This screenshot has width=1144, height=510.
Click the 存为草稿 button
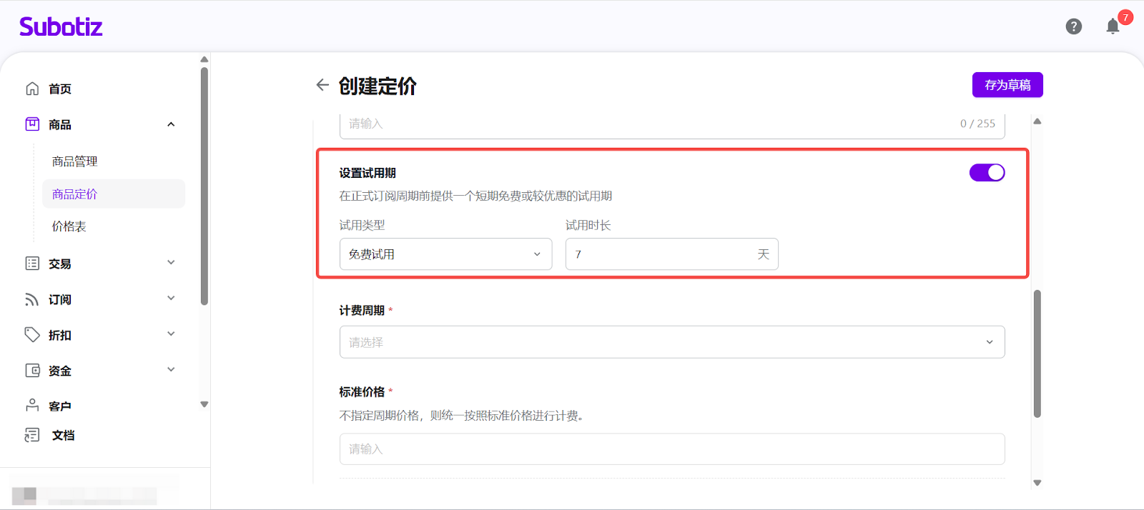pos(1007,85)
